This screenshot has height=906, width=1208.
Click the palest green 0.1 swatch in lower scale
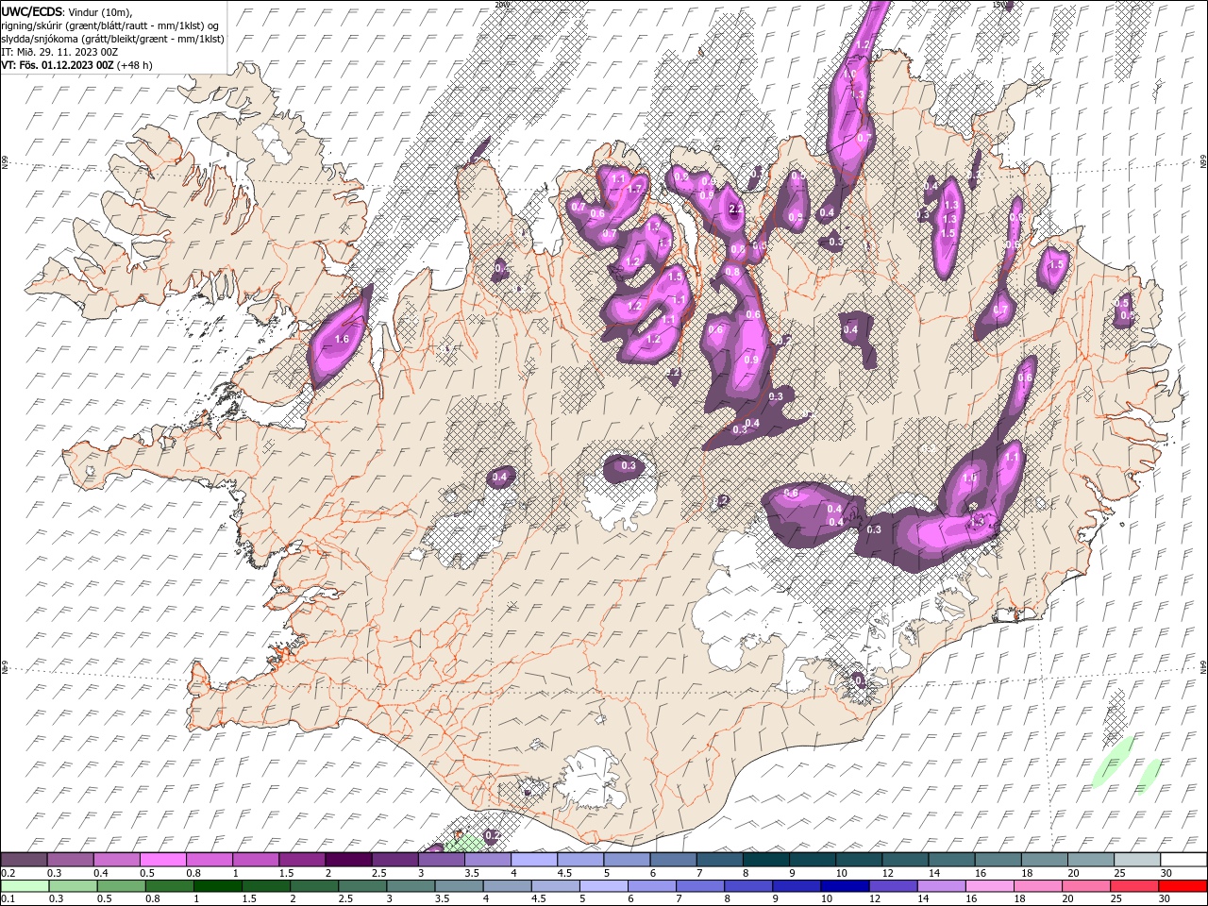(x=25, y=886)
